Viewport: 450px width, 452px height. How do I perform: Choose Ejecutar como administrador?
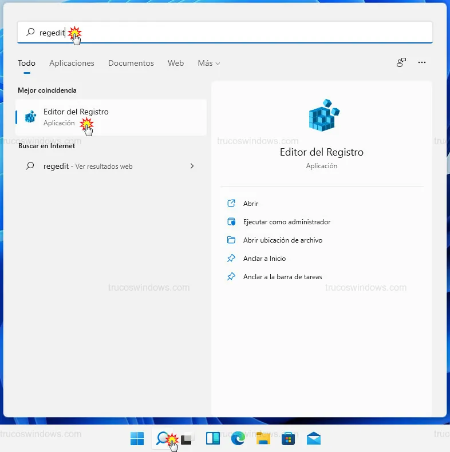286,221
